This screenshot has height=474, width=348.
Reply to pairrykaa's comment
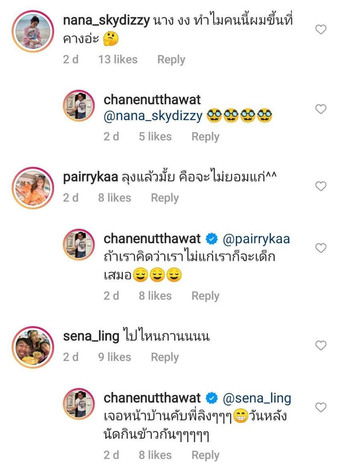tap(165, 198)
